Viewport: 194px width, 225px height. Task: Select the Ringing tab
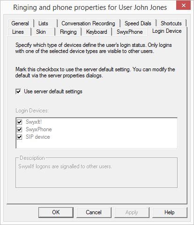coord(68,32)
